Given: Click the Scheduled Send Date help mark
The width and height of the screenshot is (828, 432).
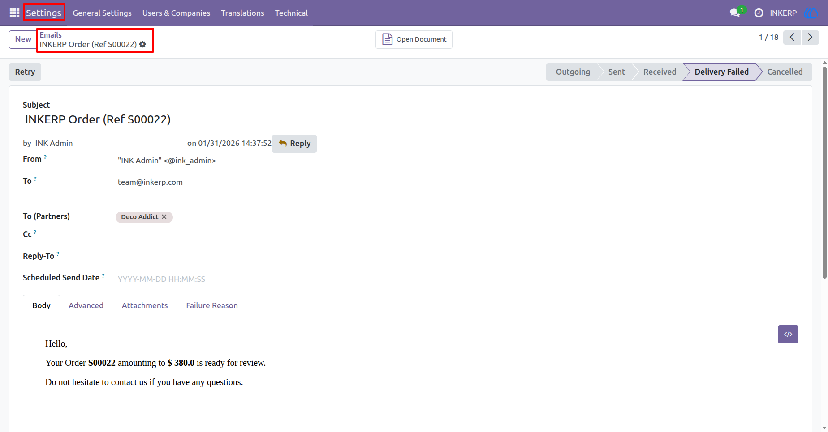Looking at the screenshot, I should pos(103,275).
